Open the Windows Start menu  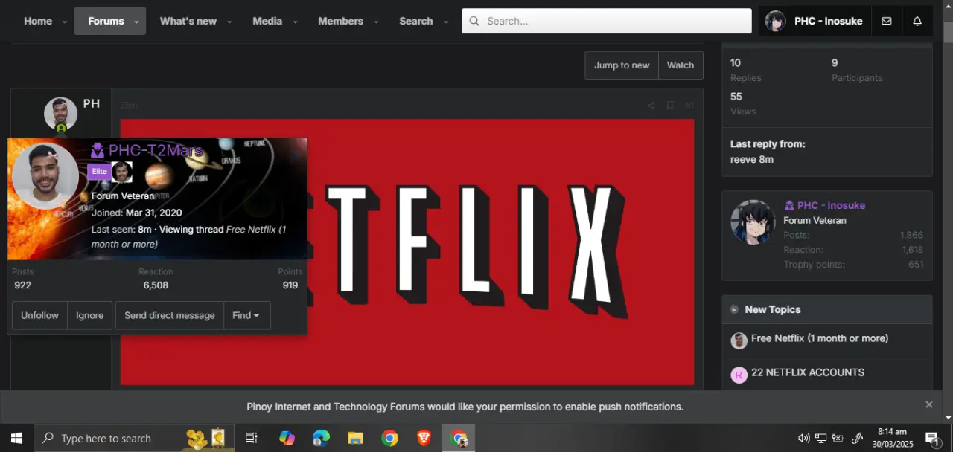(x=16, y=438)
